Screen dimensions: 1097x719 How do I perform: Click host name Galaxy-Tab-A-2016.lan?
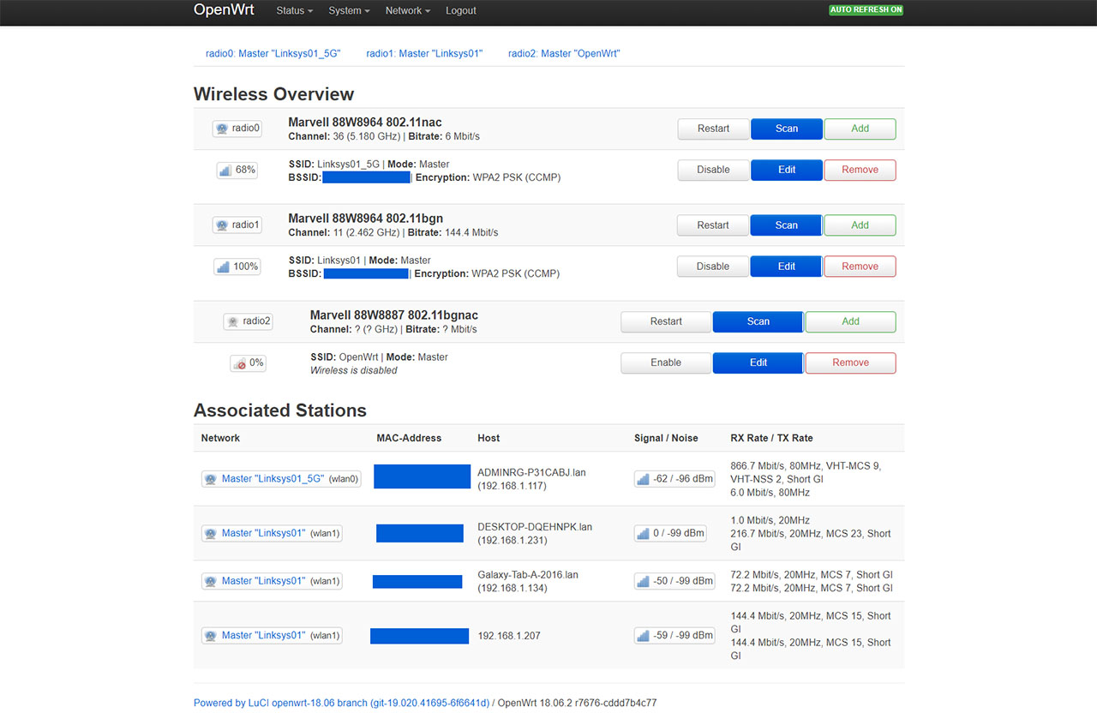(528, 575)
